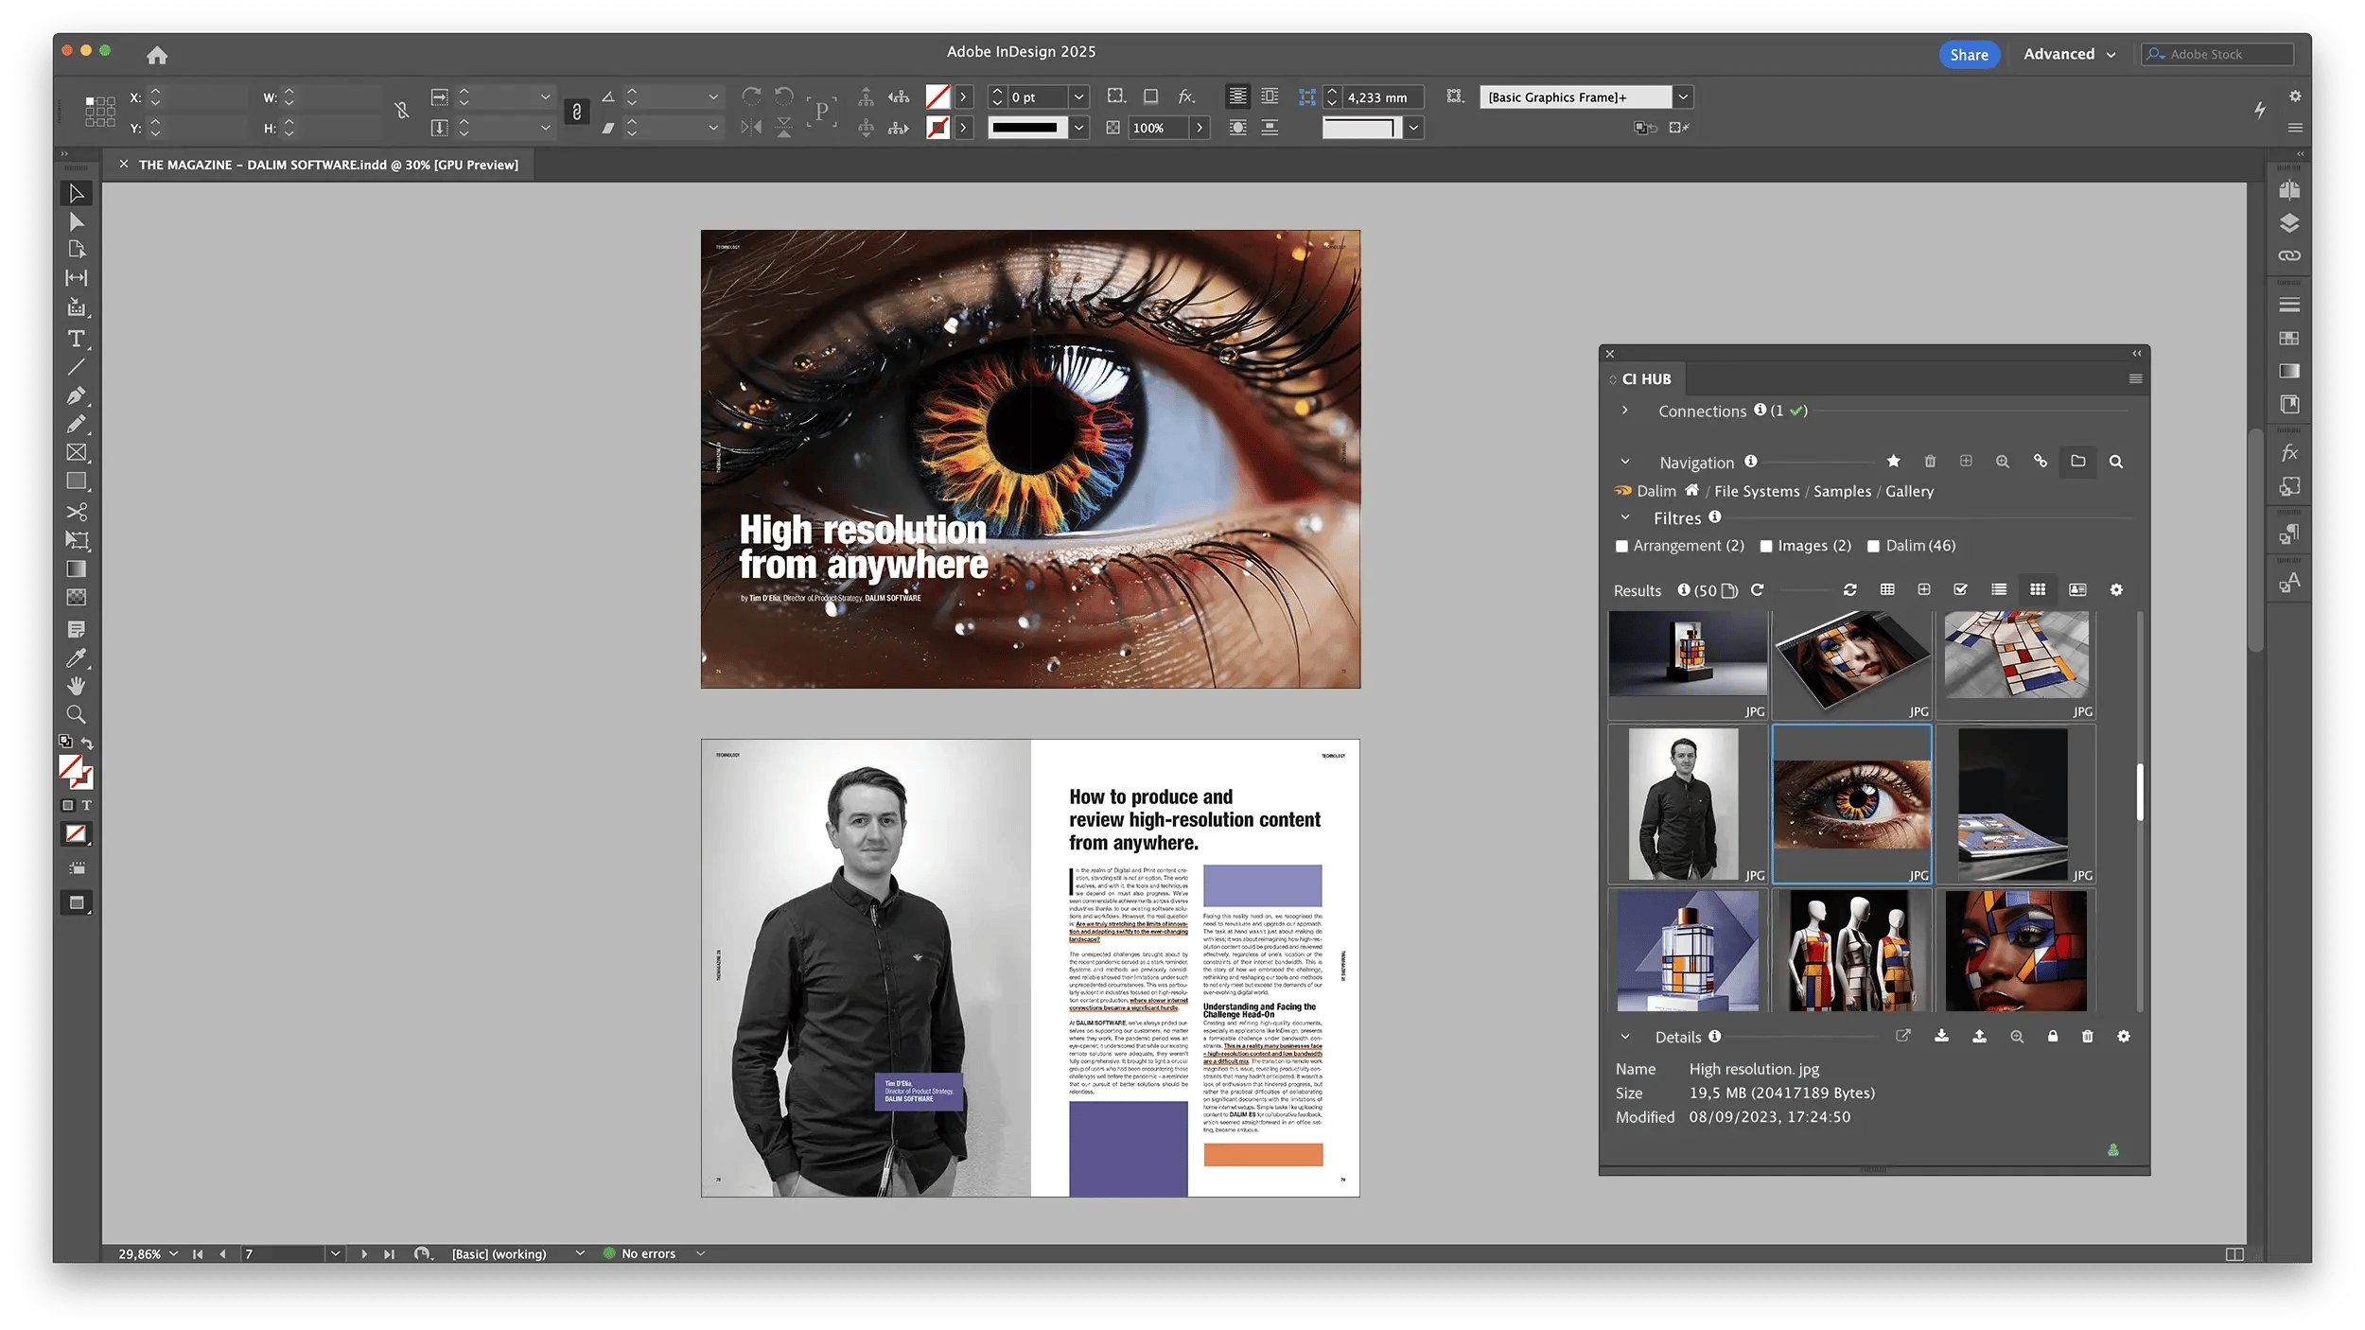2365x1330 pixels.
Task: Select the Eyedropper tool
Action: pyautogui.click(x=77, y=657)
